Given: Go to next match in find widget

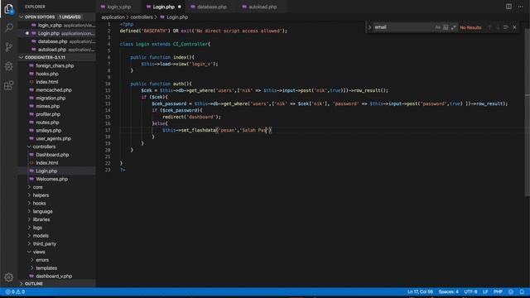Looking at the screenshot, I should coord(498,27).
